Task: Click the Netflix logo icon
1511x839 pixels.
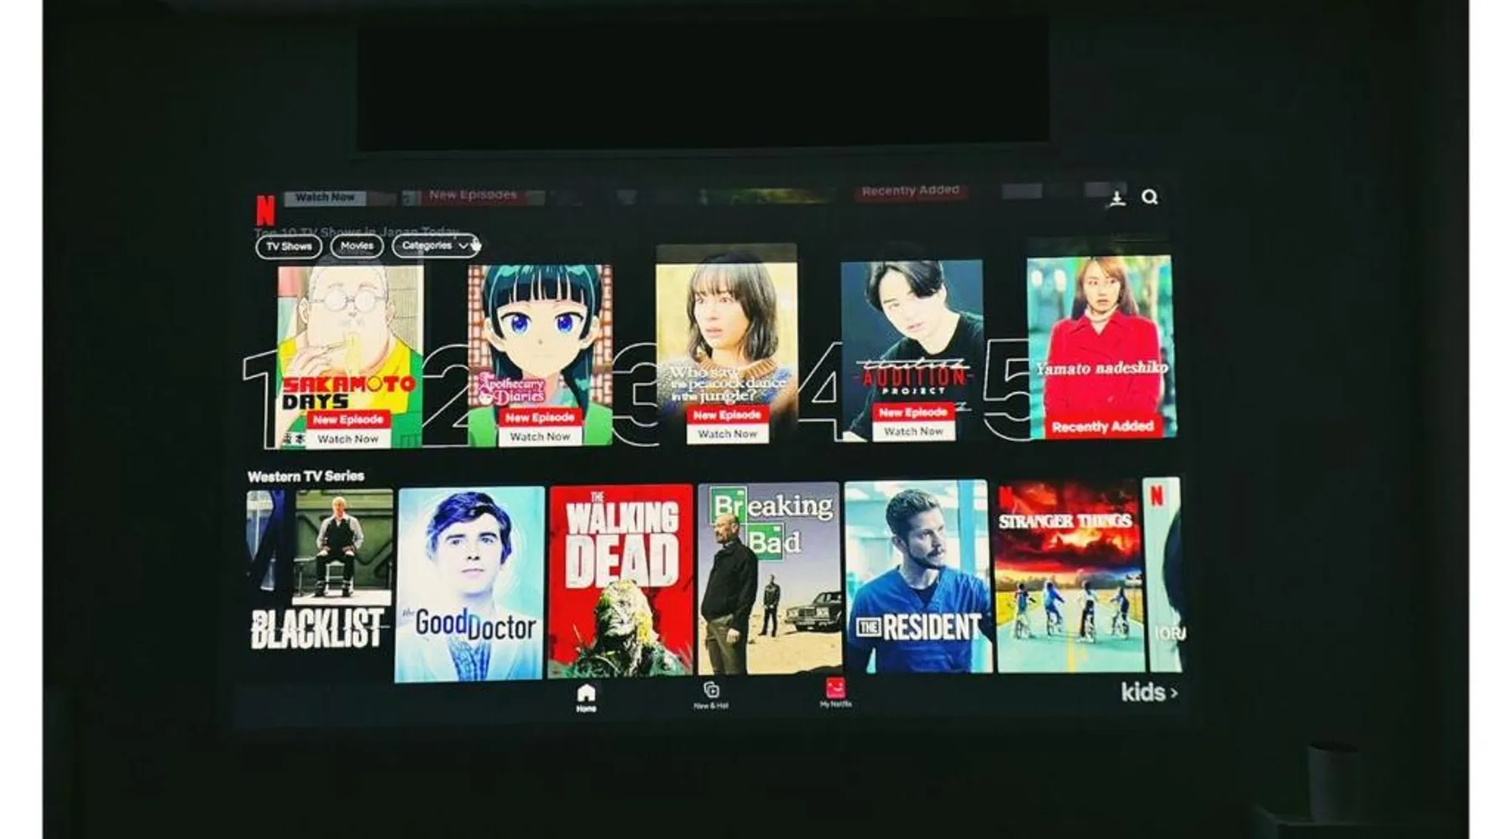Action: pos(265,209)
